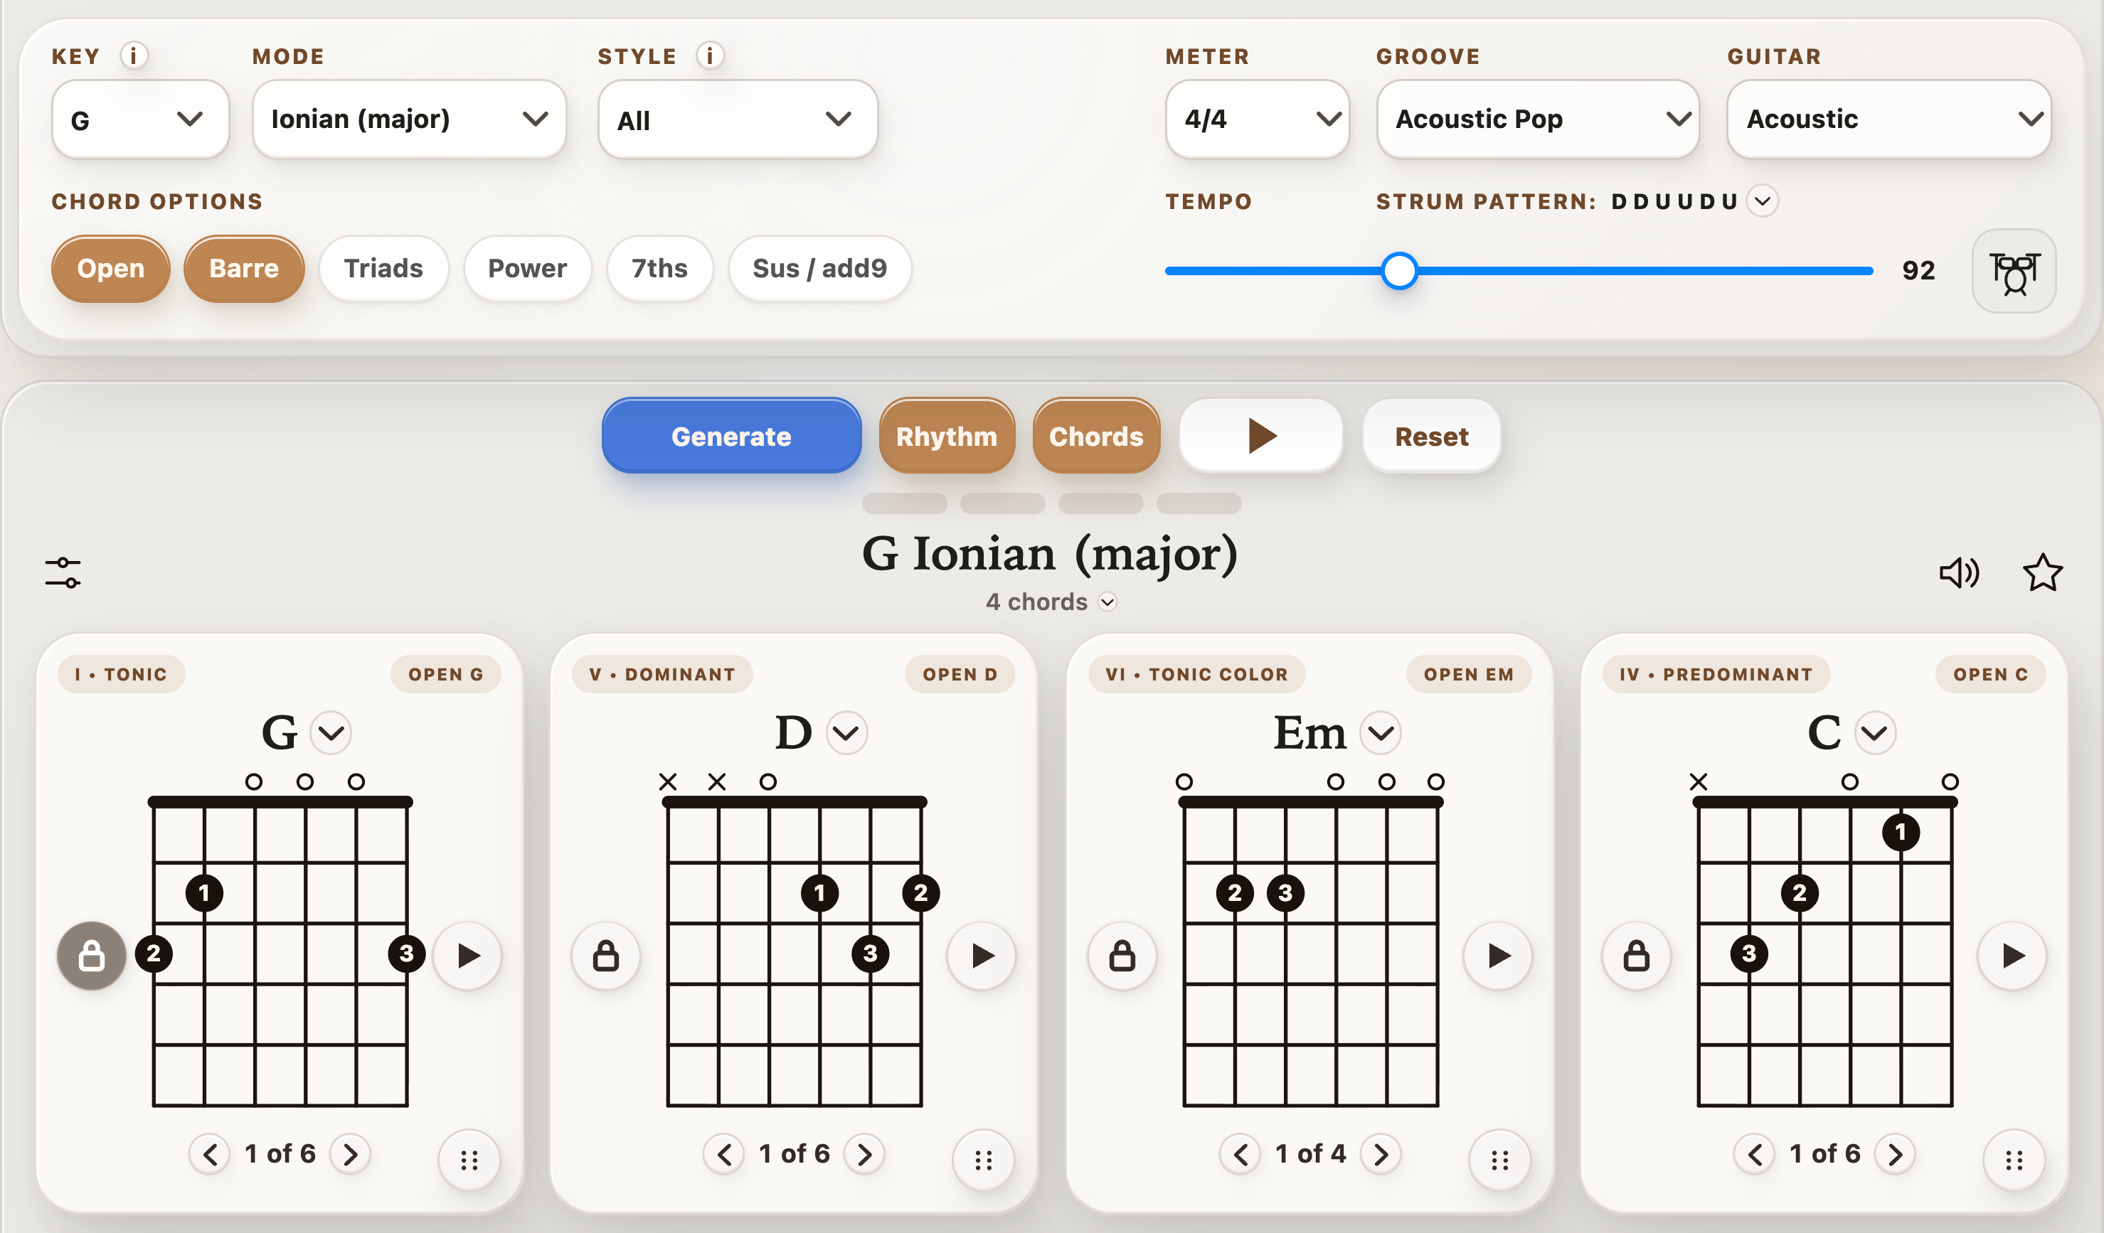Click the Style info icon

point(711,56)
